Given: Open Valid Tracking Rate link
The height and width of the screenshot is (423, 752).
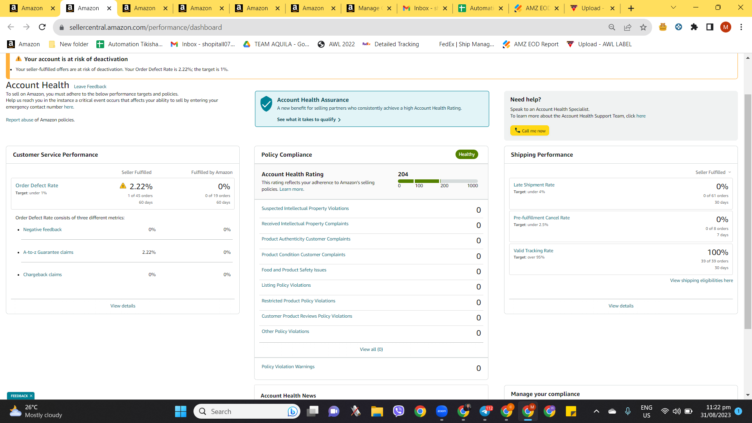Looking at the screenshot, I should [x=533, y=251].
